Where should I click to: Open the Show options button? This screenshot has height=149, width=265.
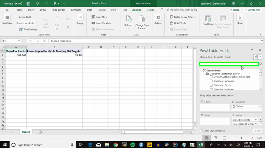click(240, 21)
